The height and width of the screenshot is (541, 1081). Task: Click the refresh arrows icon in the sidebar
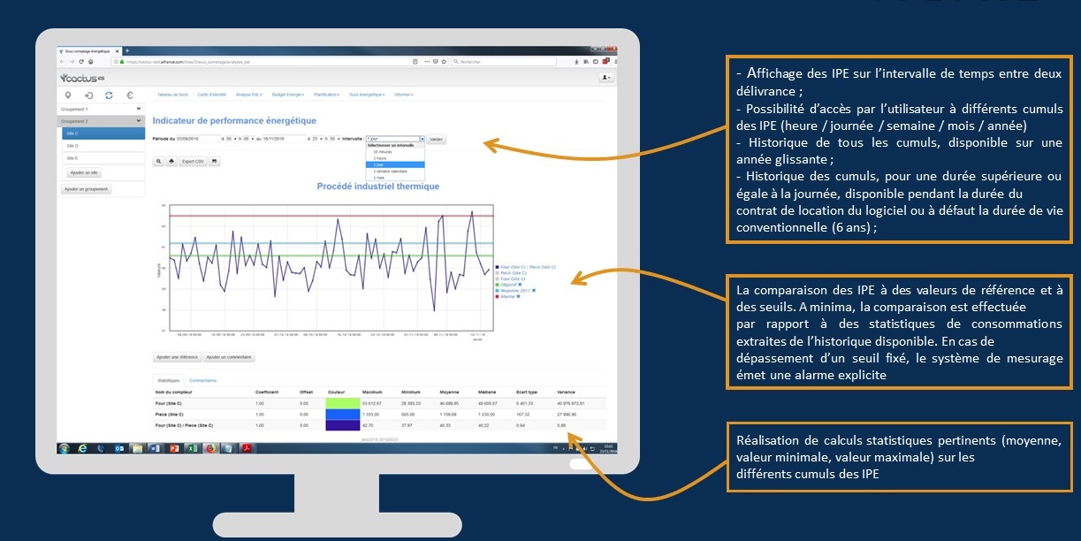coord(109,95)
